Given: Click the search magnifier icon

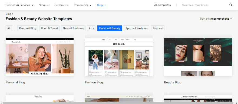Looking at the screenshot, I should tap(230, 5).
